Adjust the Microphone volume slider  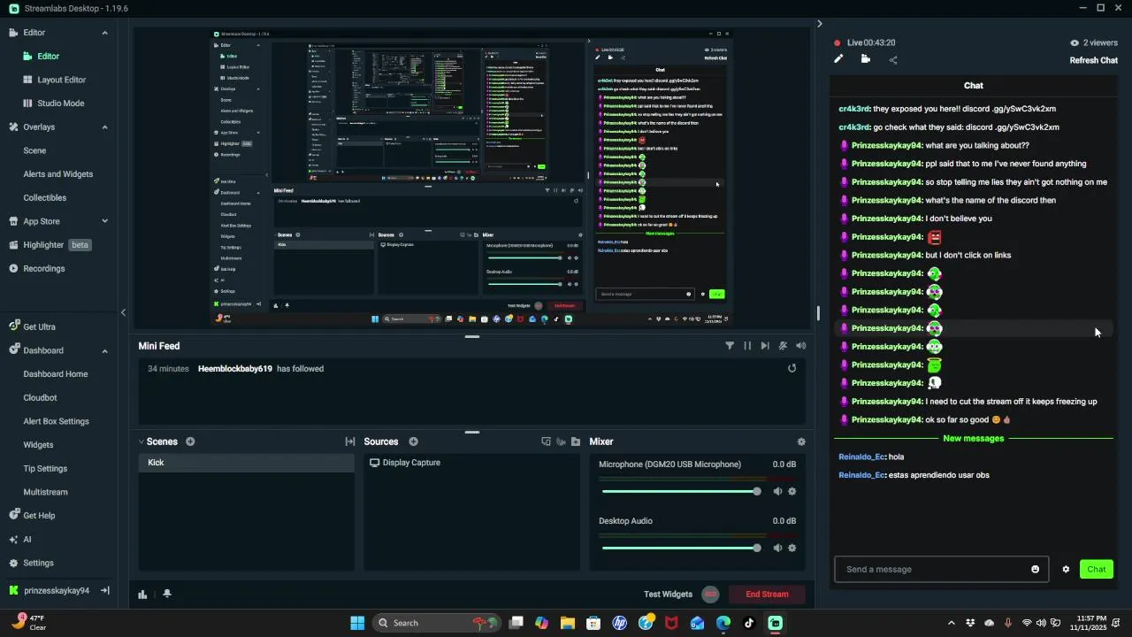(681, 491)
